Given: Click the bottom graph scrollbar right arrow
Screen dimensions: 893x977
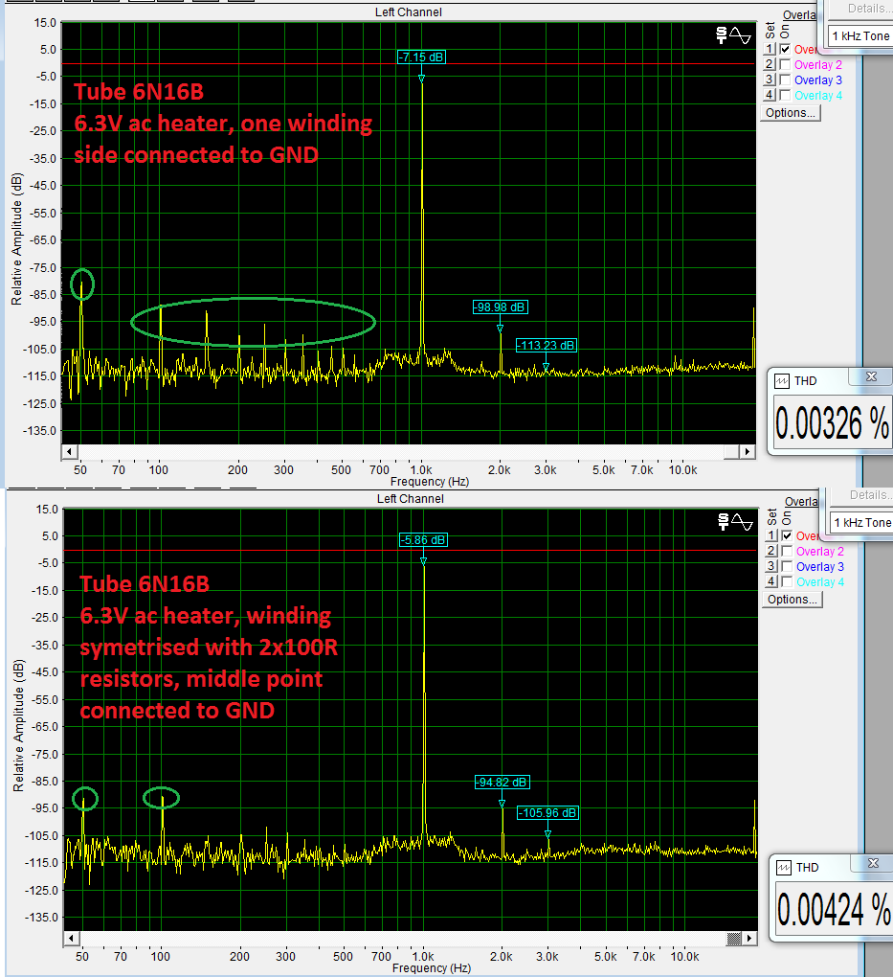Looking at the screenshot, I should (749, 938).
